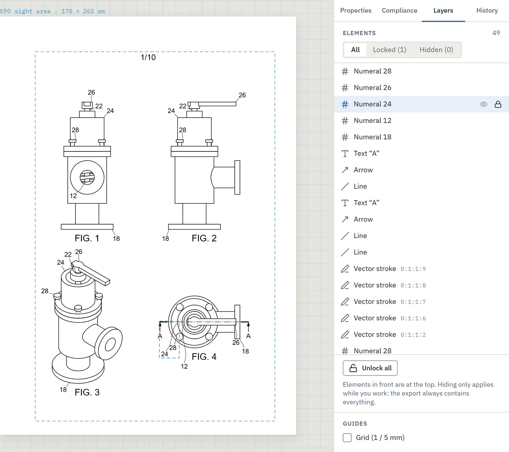
Task: Switch to the Compliance tab
Action: click(400, 10)
